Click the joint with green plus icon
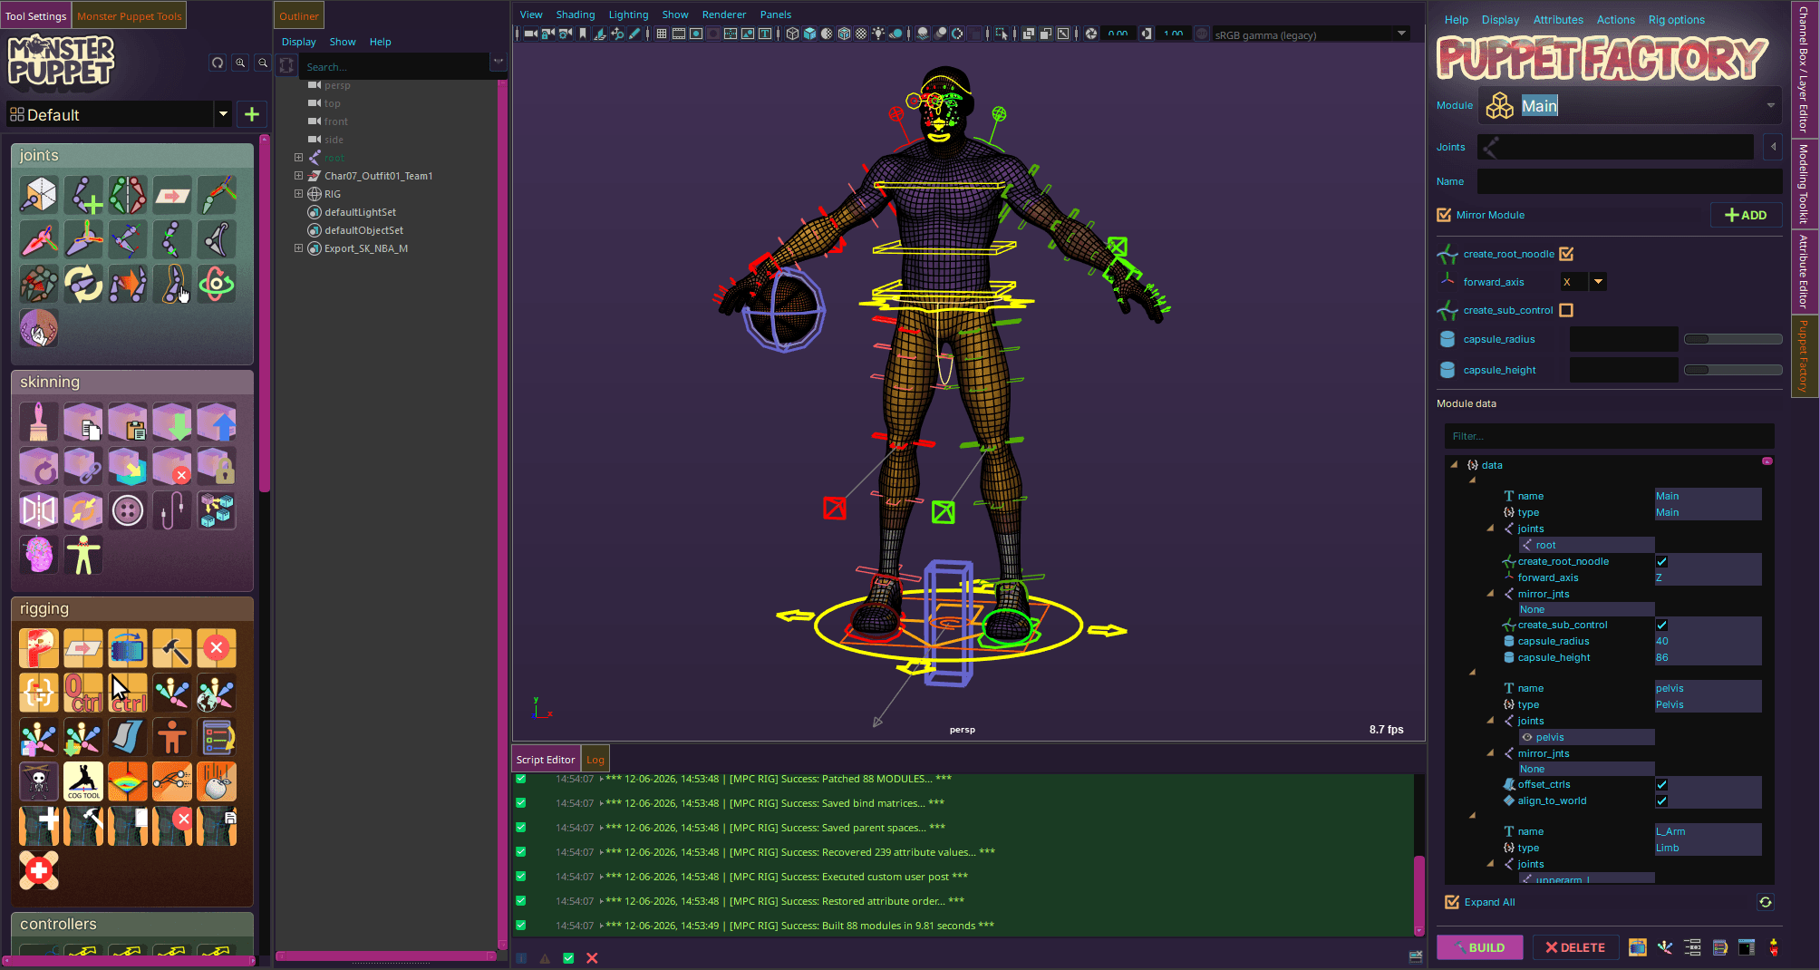Viewport: 1820px width, 970px height. click(83, 195)
